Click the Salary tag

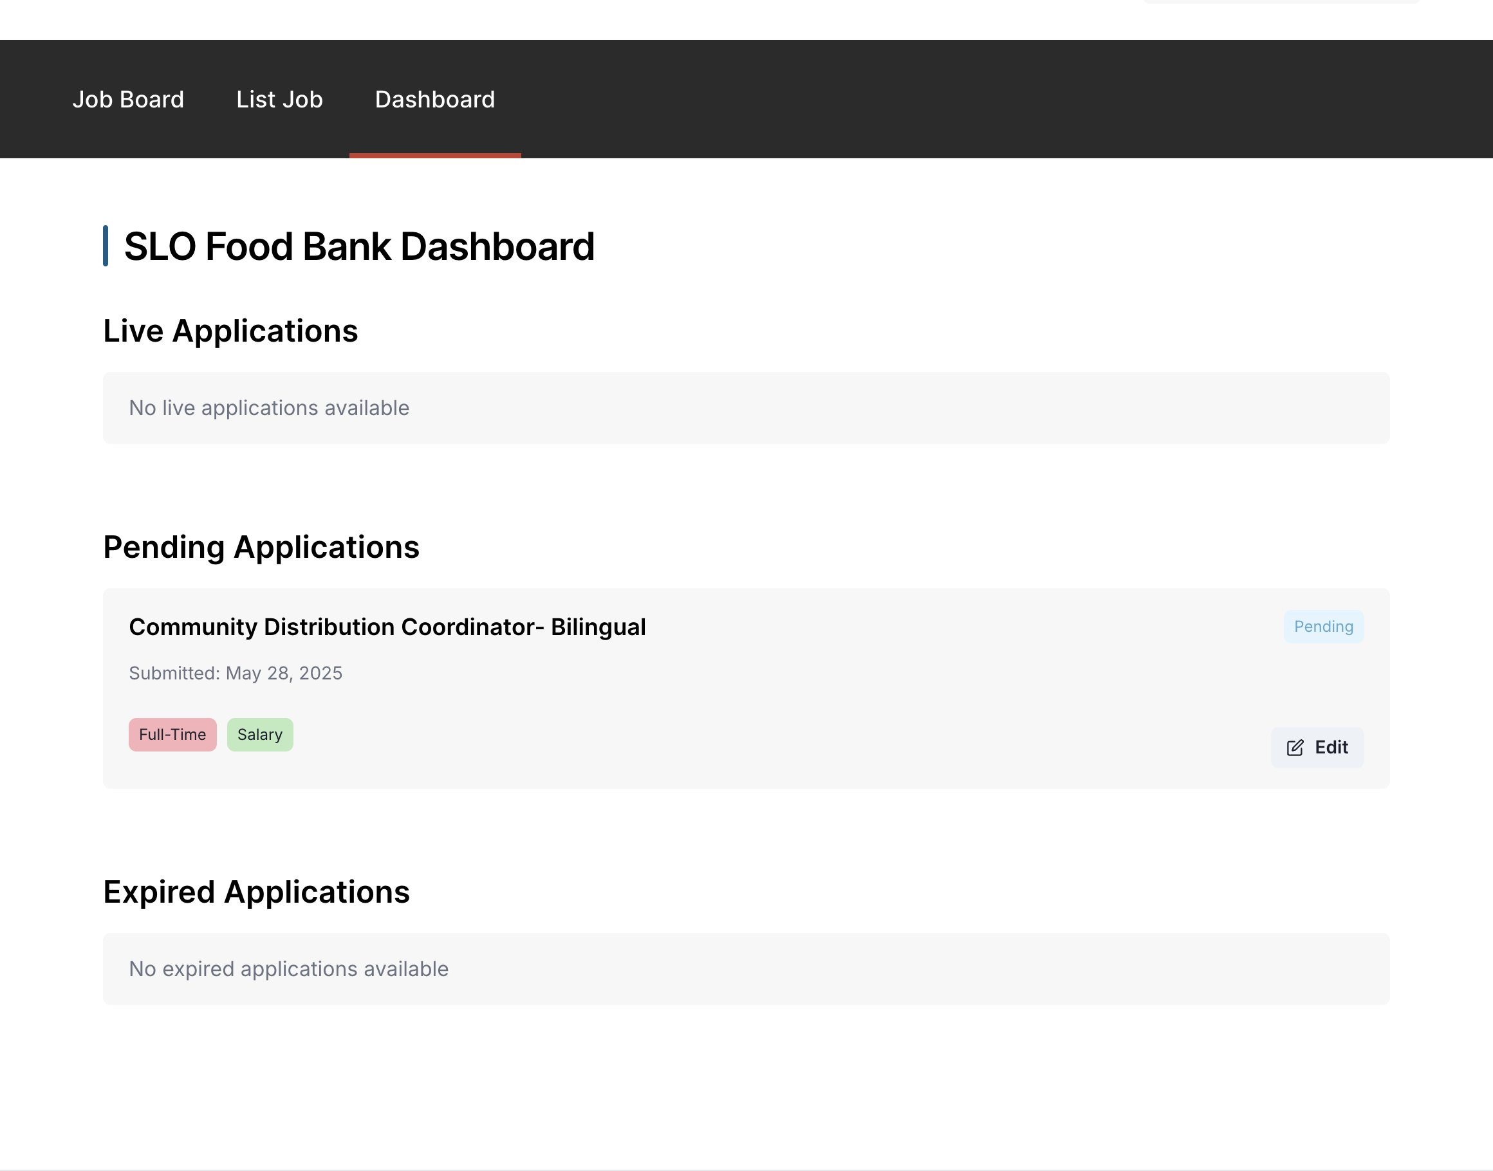pyautogui.click(x=260, y=735)
